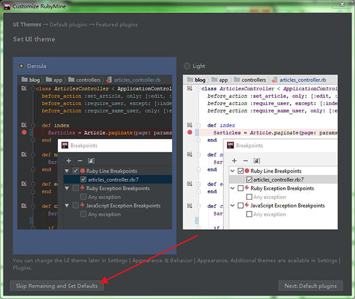Click the controllers folder icon in Darcula preview
The height and width of the screenshot is (299, 355).
(72, 79)
